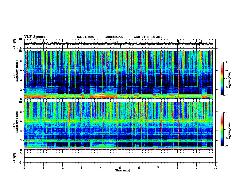Click the ch.2 color bar log(PSD) unit label
The image size is (243, 188).
[x=230, y=131]
